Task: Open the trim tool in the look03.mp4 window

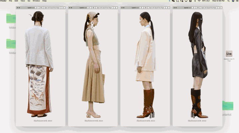Action: pyautogui.click(x=146, y=8)
